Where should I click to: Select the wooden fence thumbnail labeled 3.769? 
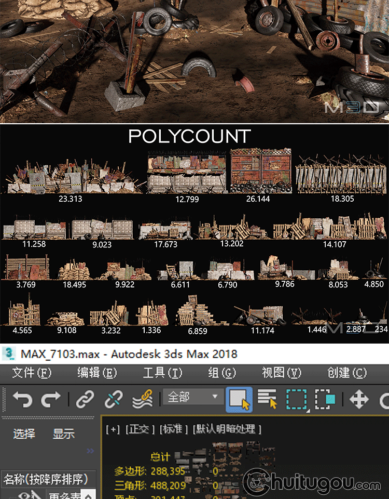(x=26, y=267)
